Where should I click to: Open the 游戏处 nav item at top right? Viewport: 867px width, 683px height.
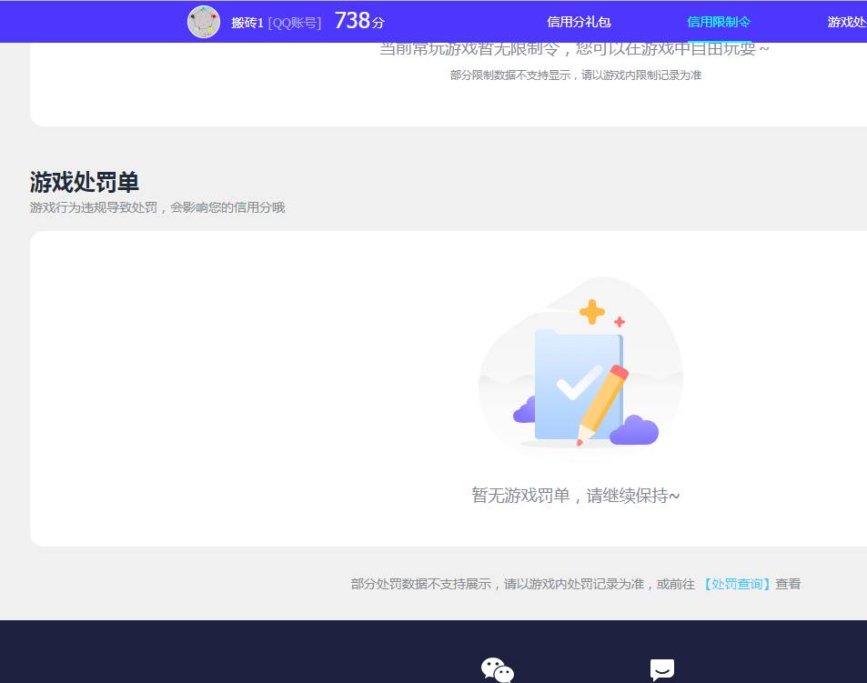(x=846, y=21)
